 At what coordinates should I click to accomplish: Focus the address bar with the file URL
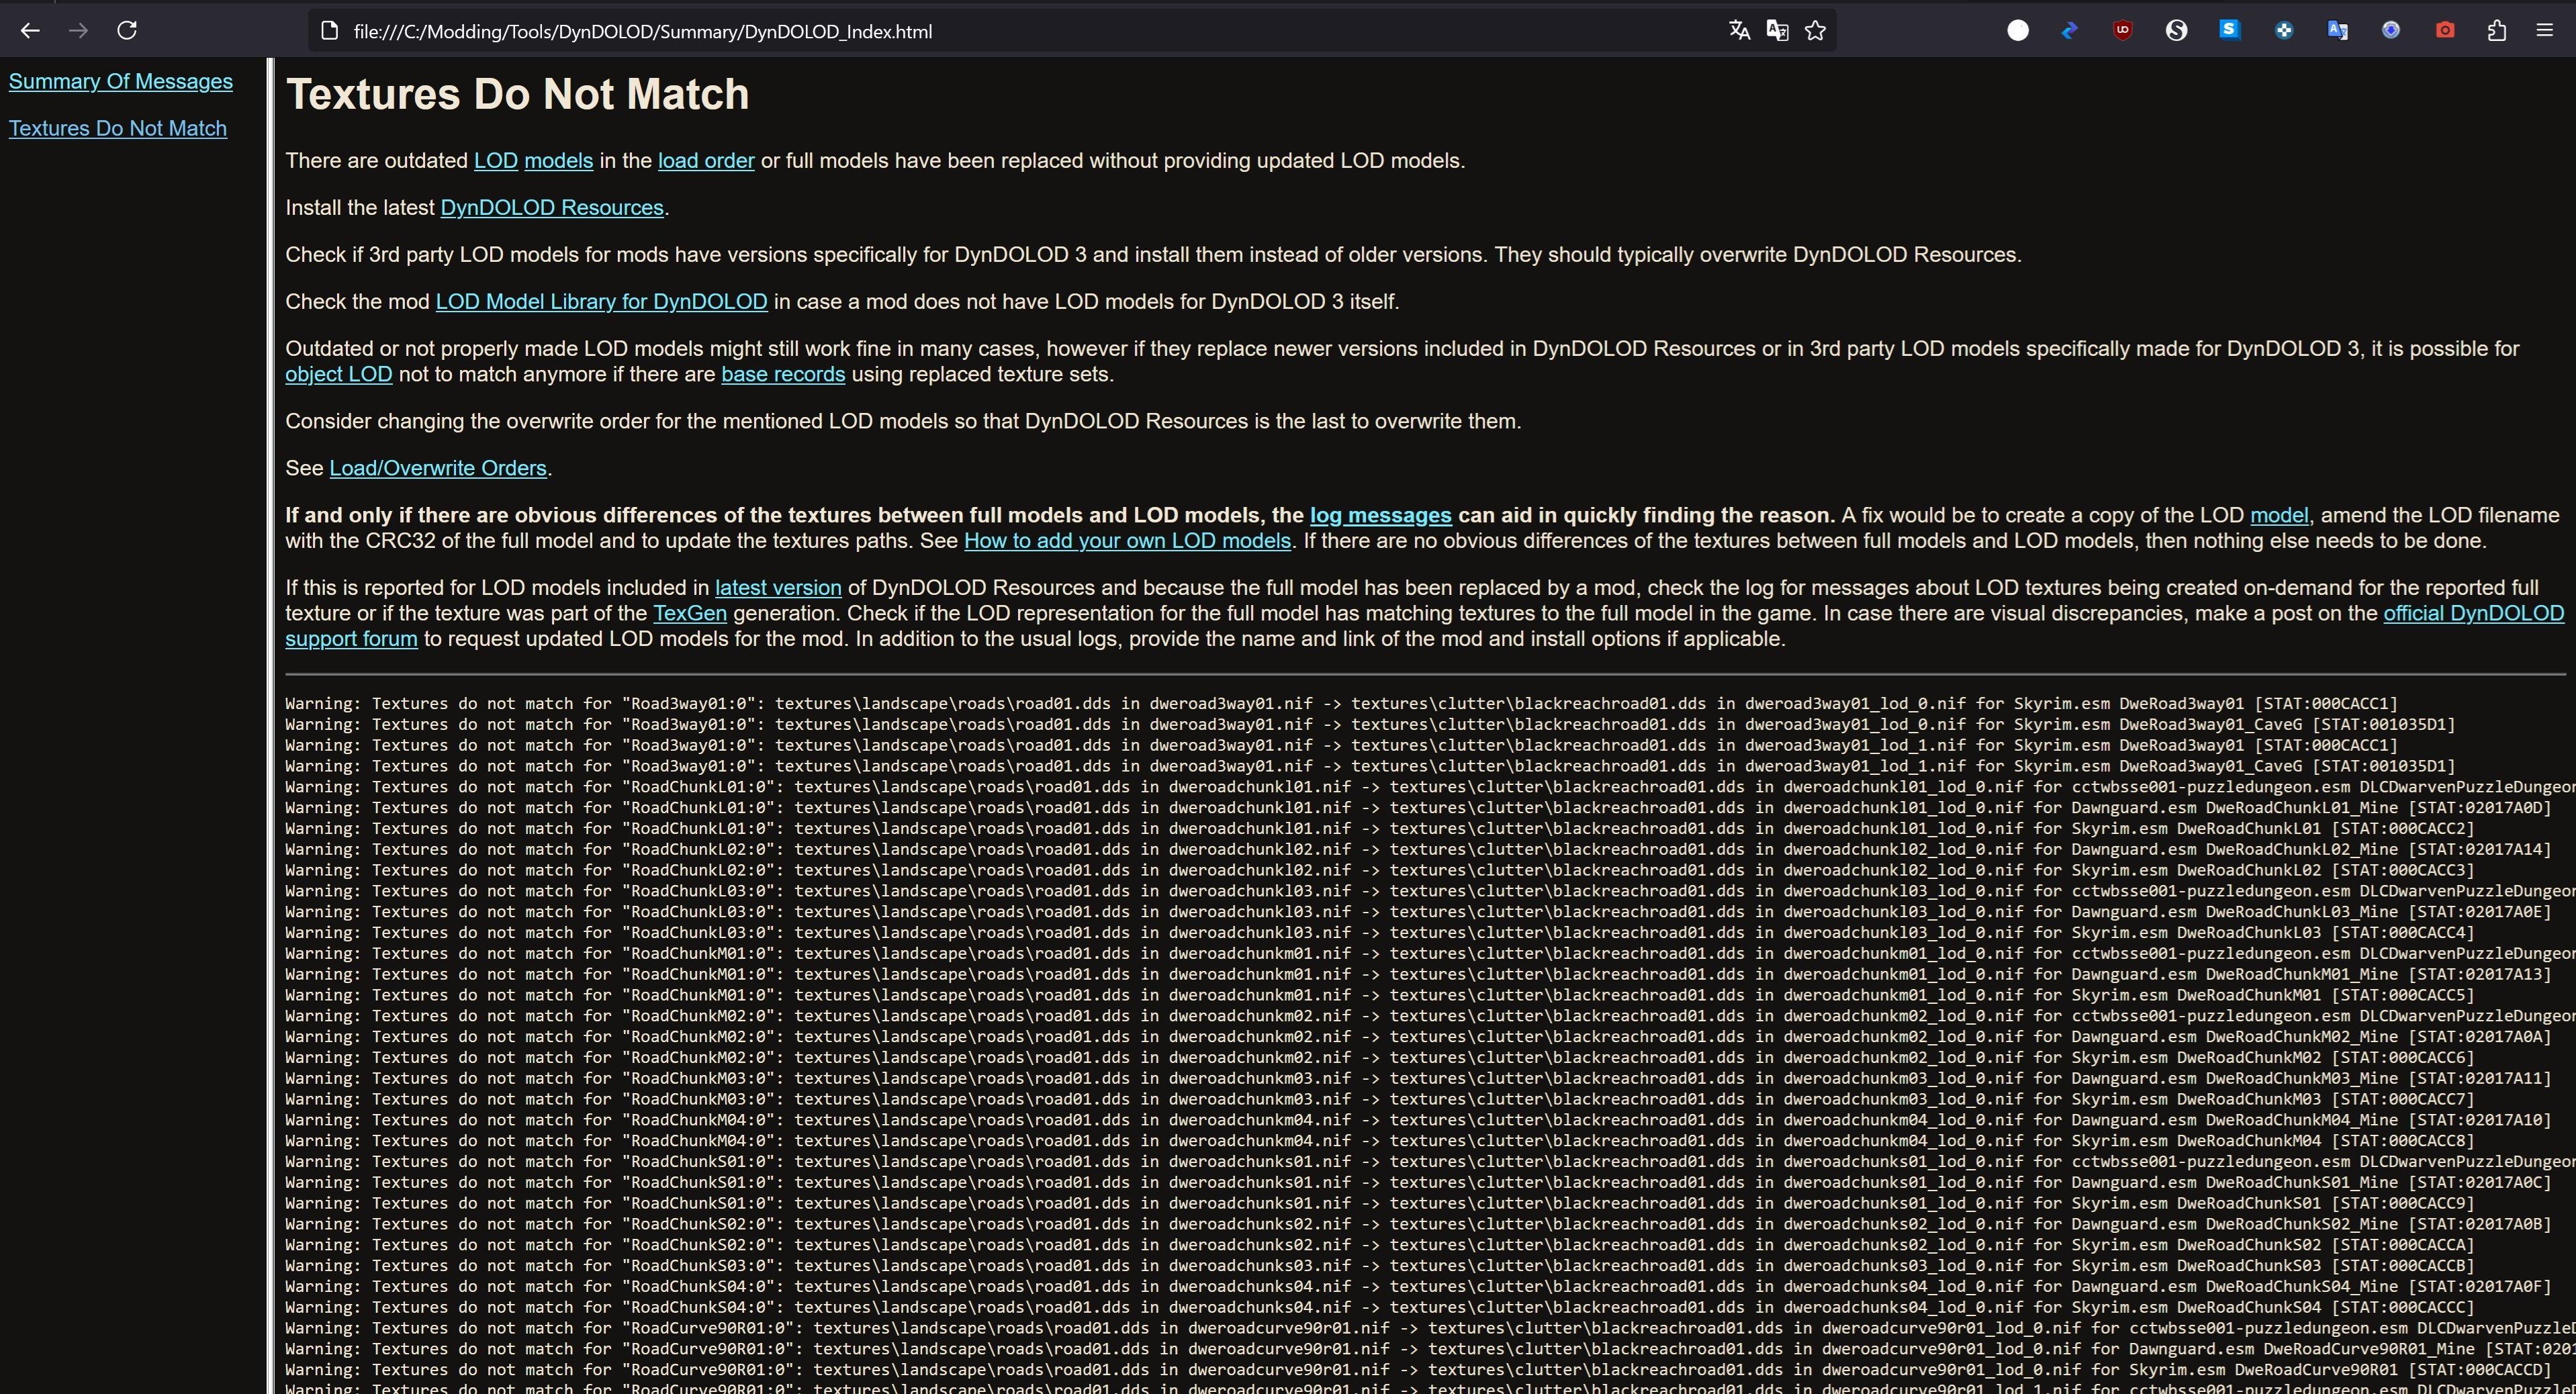click(x=900, y=31)
